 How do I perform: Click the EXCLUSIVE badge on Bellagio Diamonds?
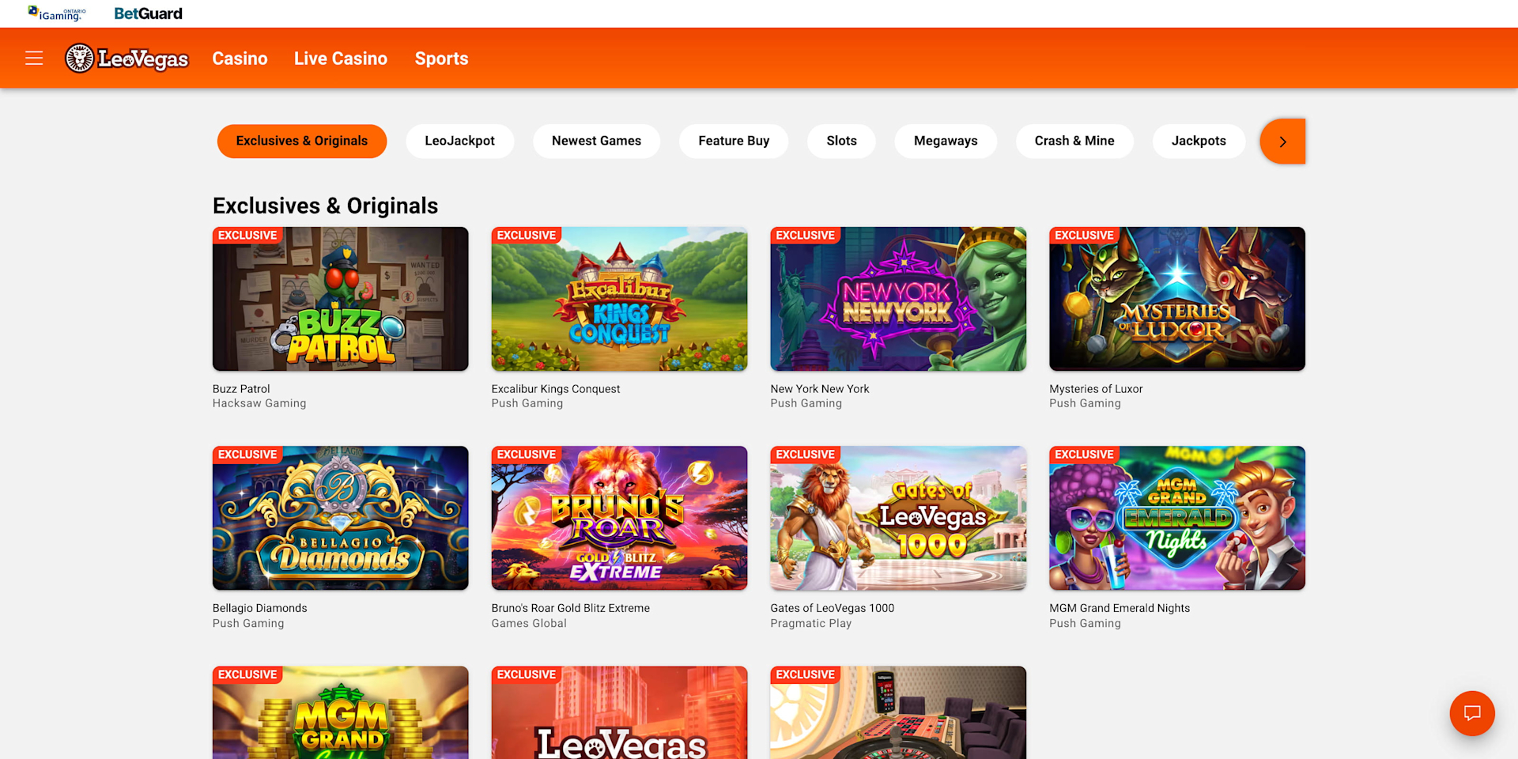(x=247, y=455)
